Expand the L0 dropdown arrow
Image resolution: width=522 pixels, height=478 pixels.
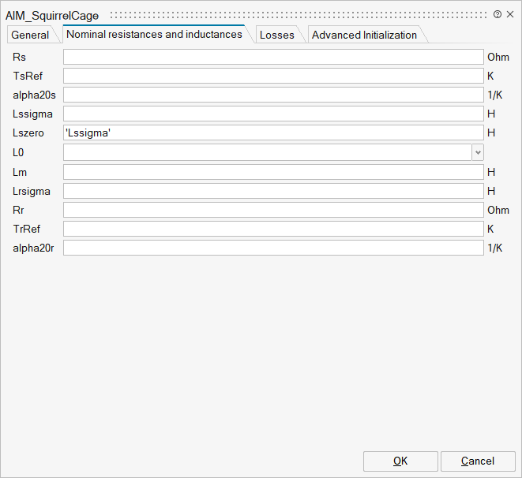tap(477, 152)
